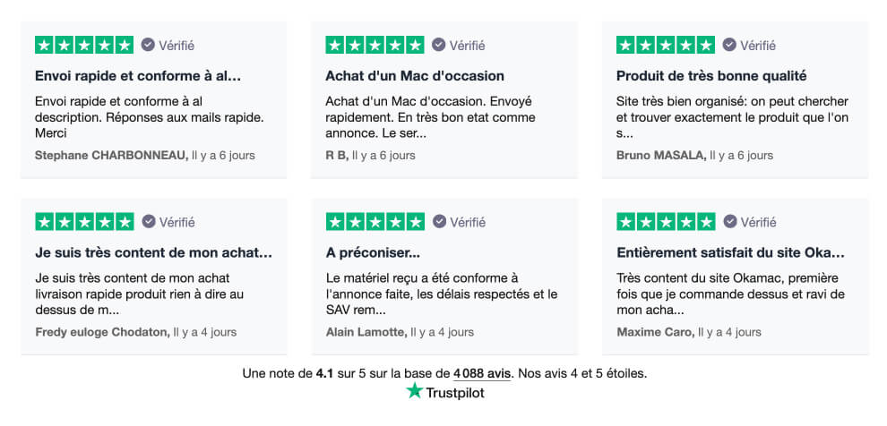Screen dimensions: 887x426
Task: Open 'Entièrement satisfait du site Oka…' review
Action: pyautogui.click(x=730, y=252)
